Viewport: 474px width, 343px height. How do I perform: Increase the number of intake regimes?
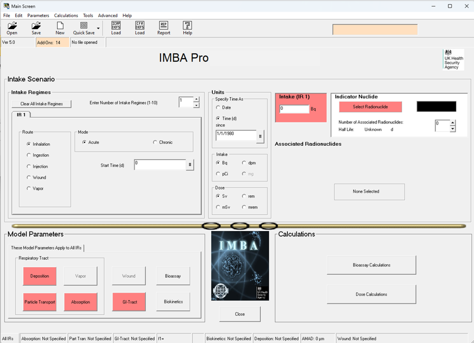pos(197,100)
